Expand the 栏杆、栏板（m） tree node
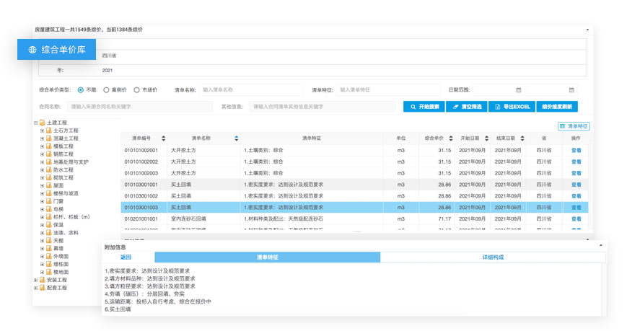627x331 pixels. [42, 217]
